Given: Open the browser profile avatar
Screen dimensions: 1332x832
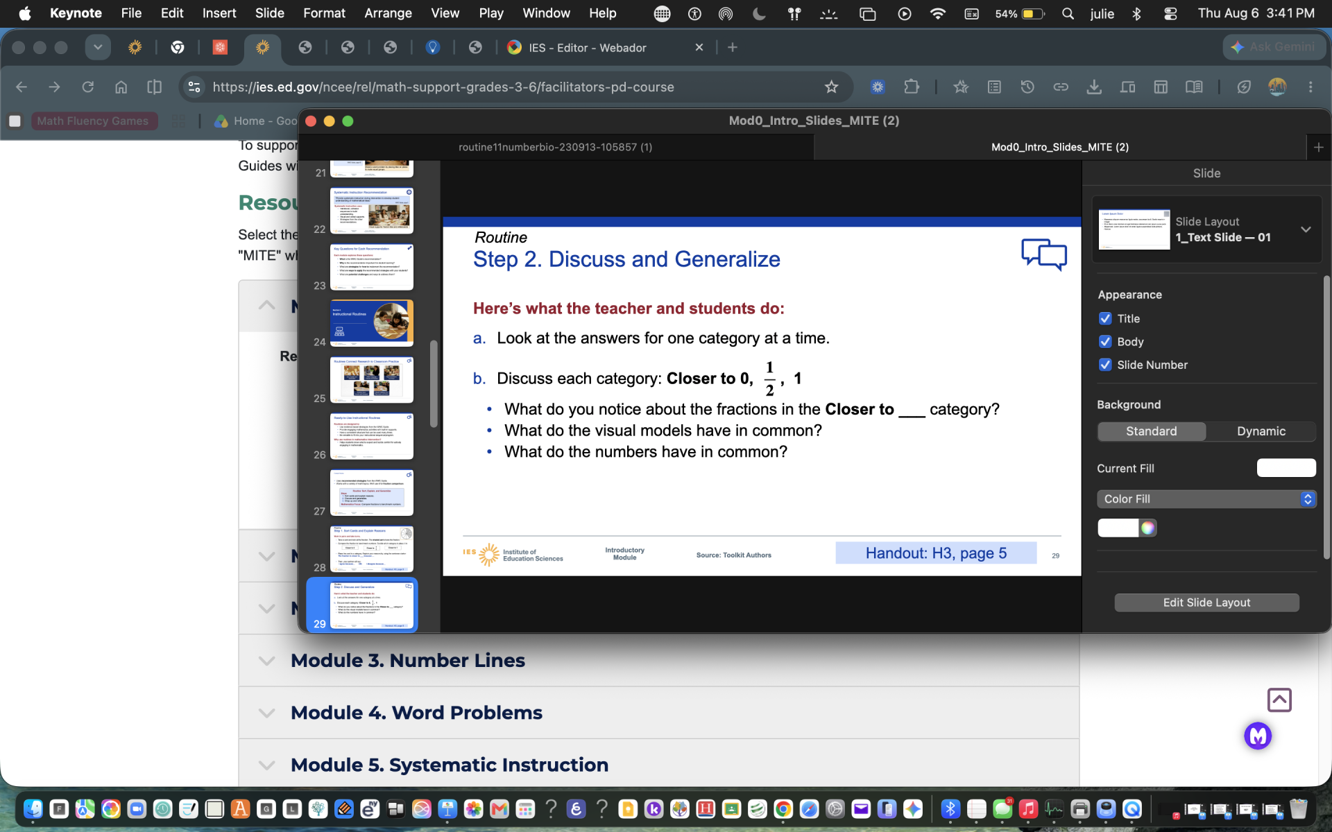Looking at the screenshot, I should pos(1277,87).
